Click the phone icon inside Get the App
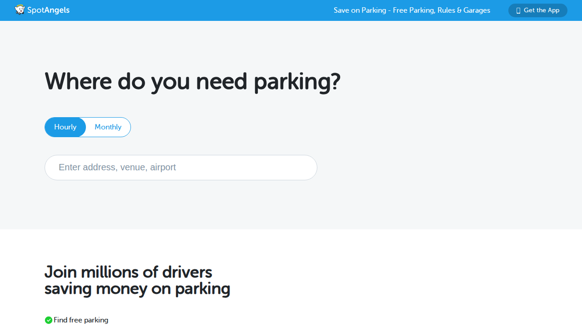Image resolution: width=582 pixels, height=327 pixels. point(518,10)
